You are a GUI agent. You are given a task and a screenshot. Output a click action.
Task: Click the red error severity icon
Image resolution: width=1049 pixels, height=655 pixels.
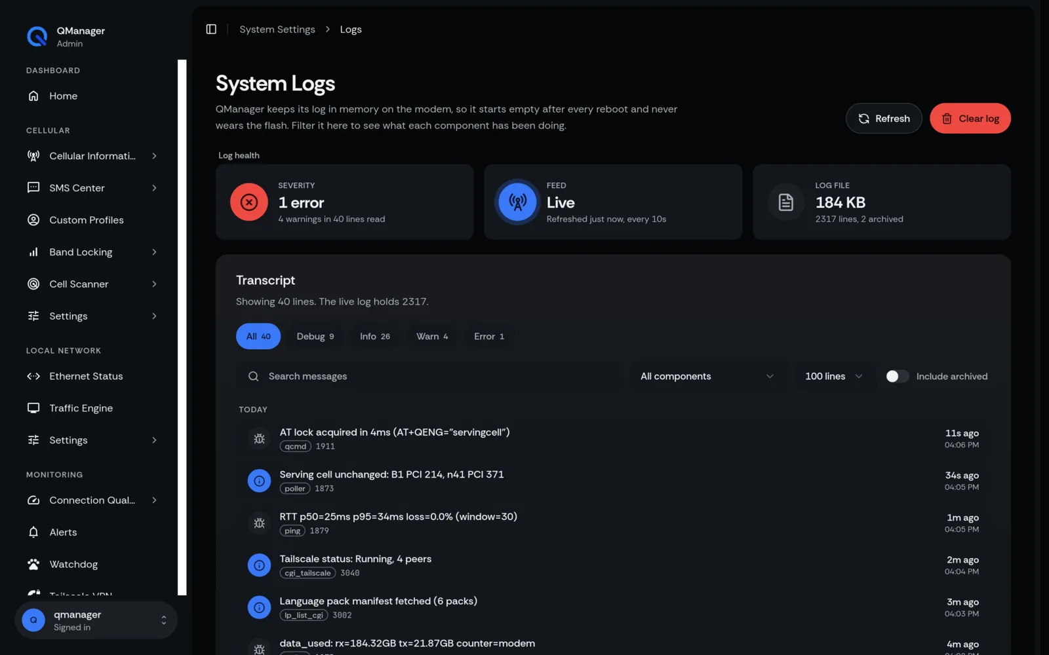click(249, 202)
